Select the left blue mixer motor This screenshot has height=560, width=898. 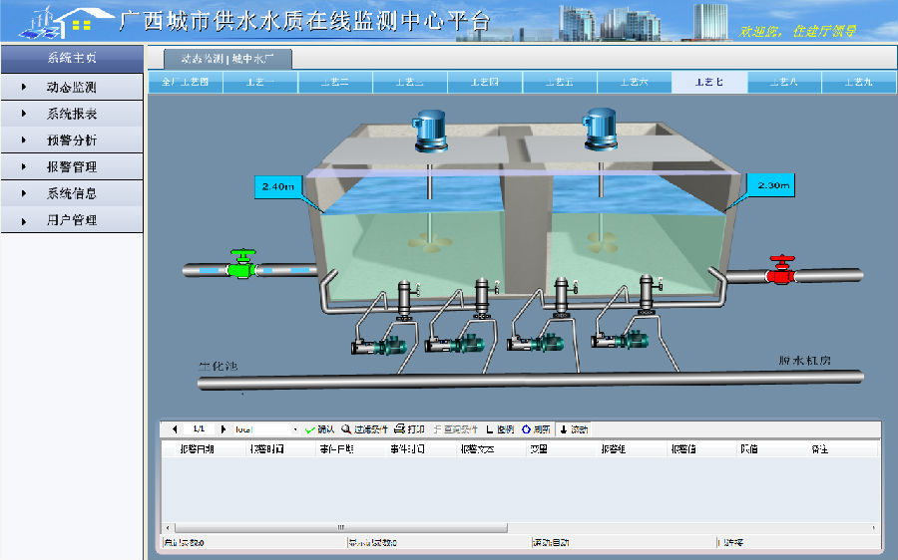(432, 128)
